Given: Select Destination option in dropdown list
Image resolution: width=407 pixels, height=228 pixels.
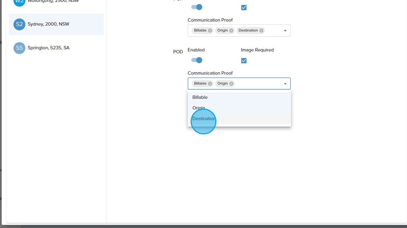Looking at the screenshot, I should 203,119.
